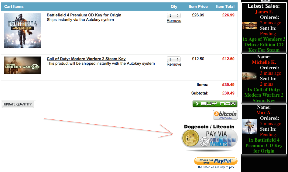The height and width of the screenshot is (172, 288).
Task: Click Age of Wonders thumbnail in Latest Sales
Action: (249, 25)
